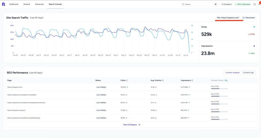Click Content Score bar for /pro/ row
This screenshot has height=138, width=261.
coord(219,112)
